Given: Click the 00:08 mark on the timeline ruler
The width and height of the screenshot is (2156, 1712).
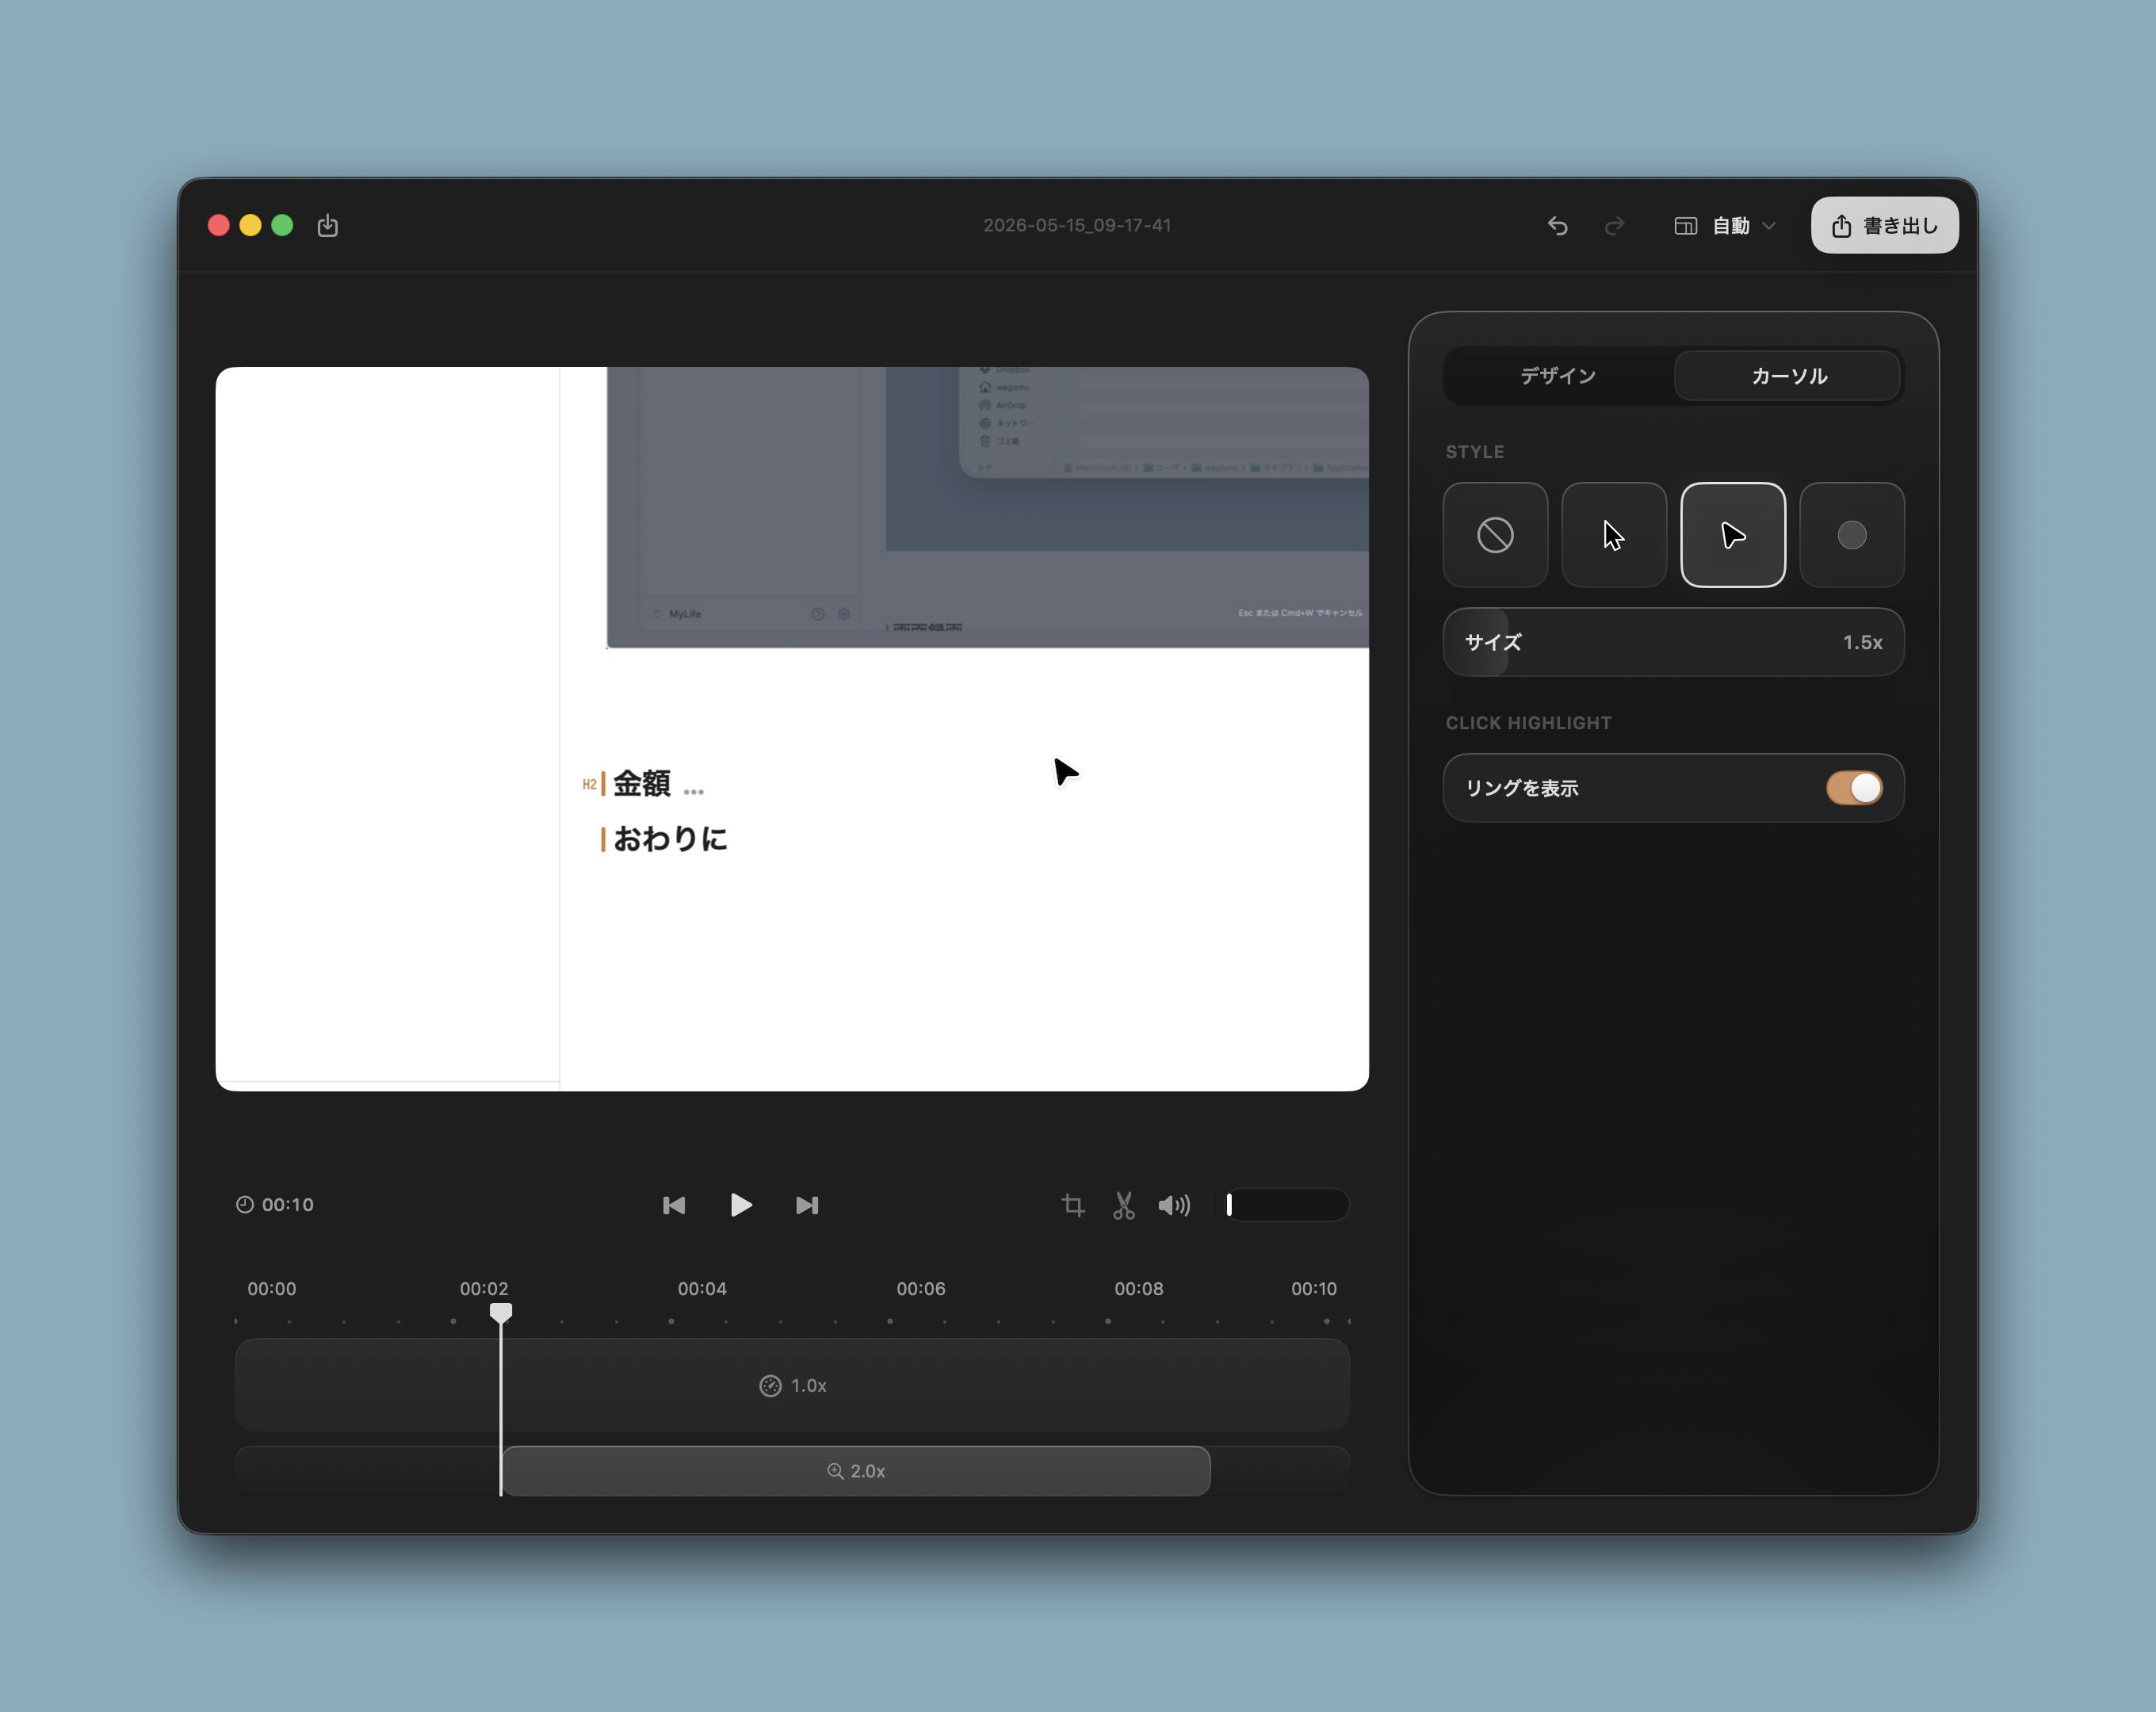Looking at the screenshot, I should (1139, 1289).
